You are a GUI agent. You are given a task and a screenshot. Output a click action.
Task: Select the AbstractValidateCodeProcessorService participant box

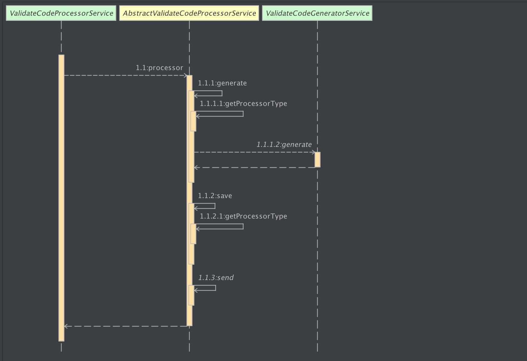pyautogui.click(x=189, y=13)
